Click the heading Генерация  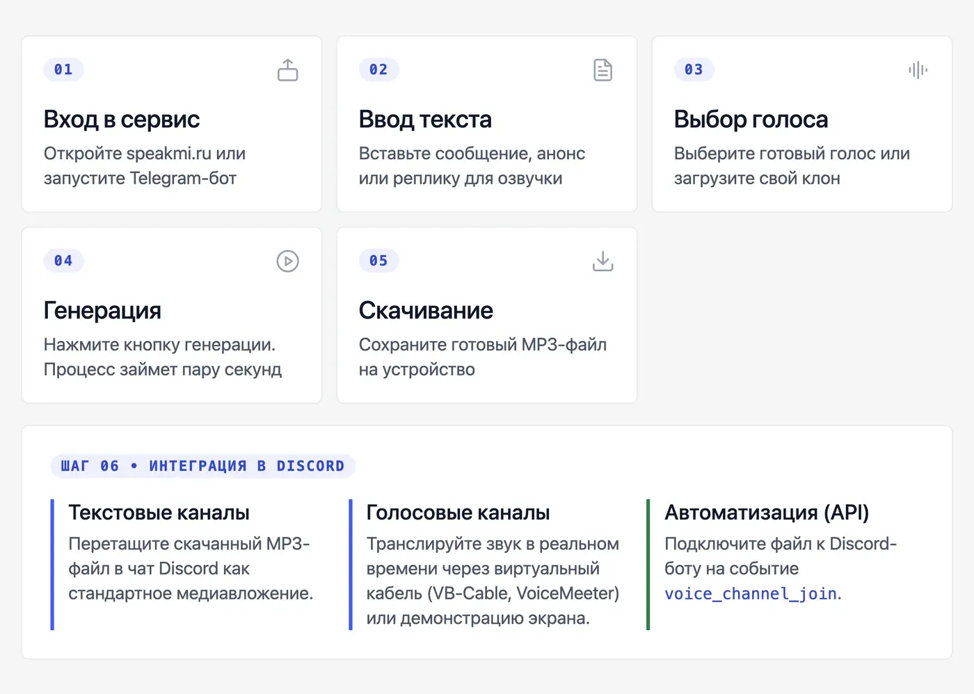(102, 311)
